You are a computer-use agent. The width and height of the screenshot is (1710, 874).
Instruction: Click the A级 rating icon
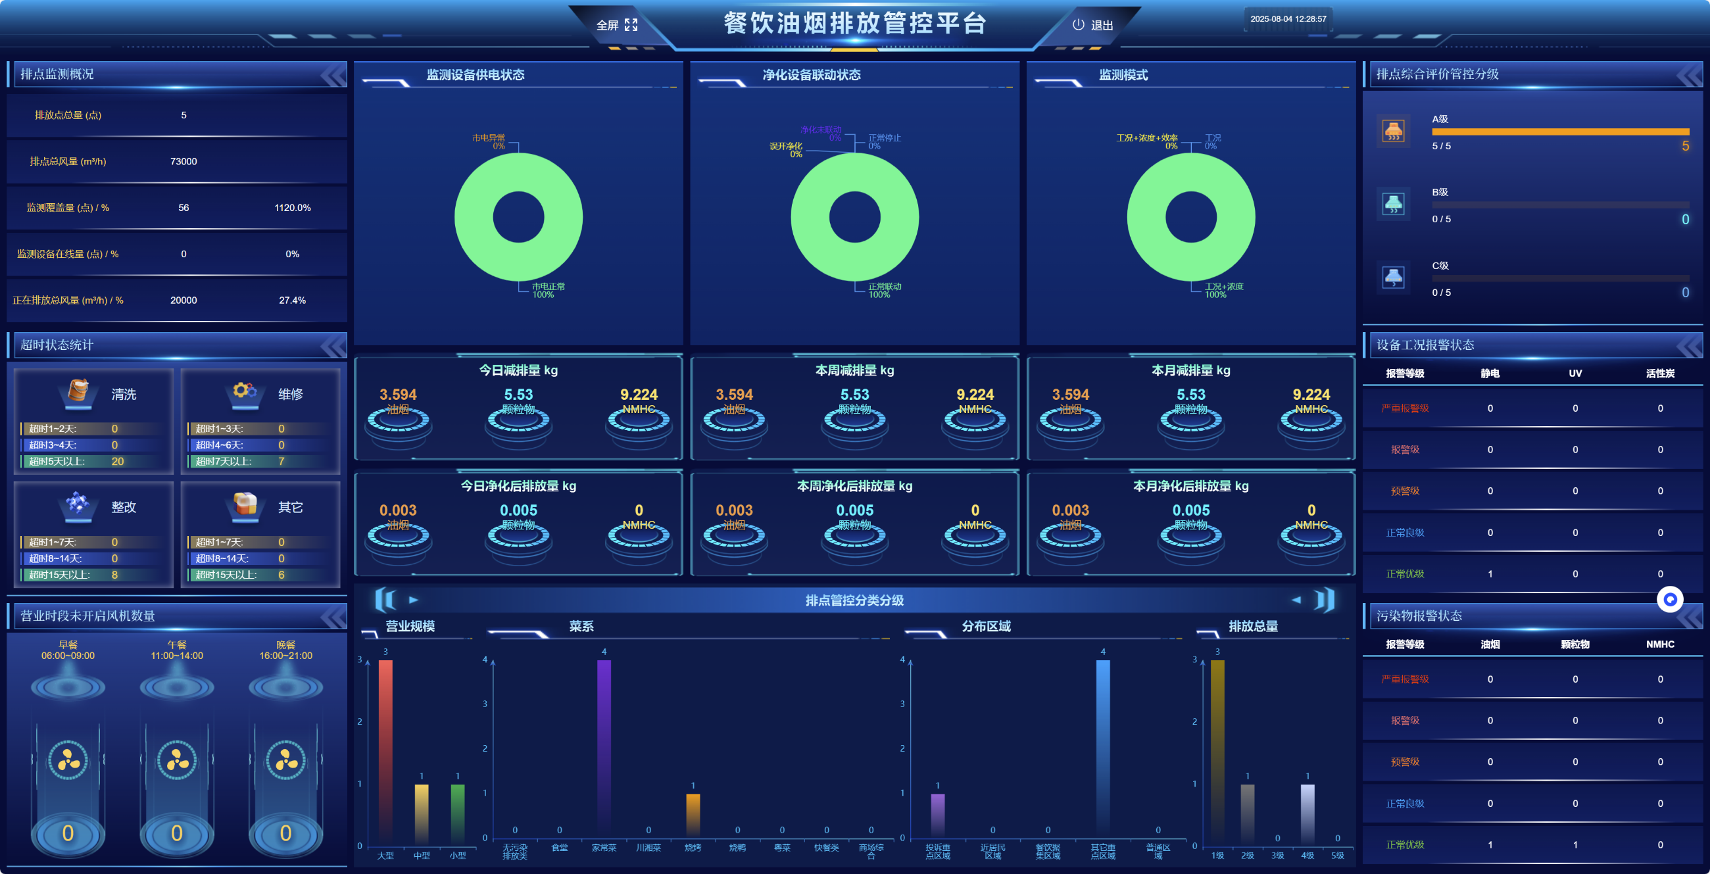pyautogui.click(x=1393, y=131)
